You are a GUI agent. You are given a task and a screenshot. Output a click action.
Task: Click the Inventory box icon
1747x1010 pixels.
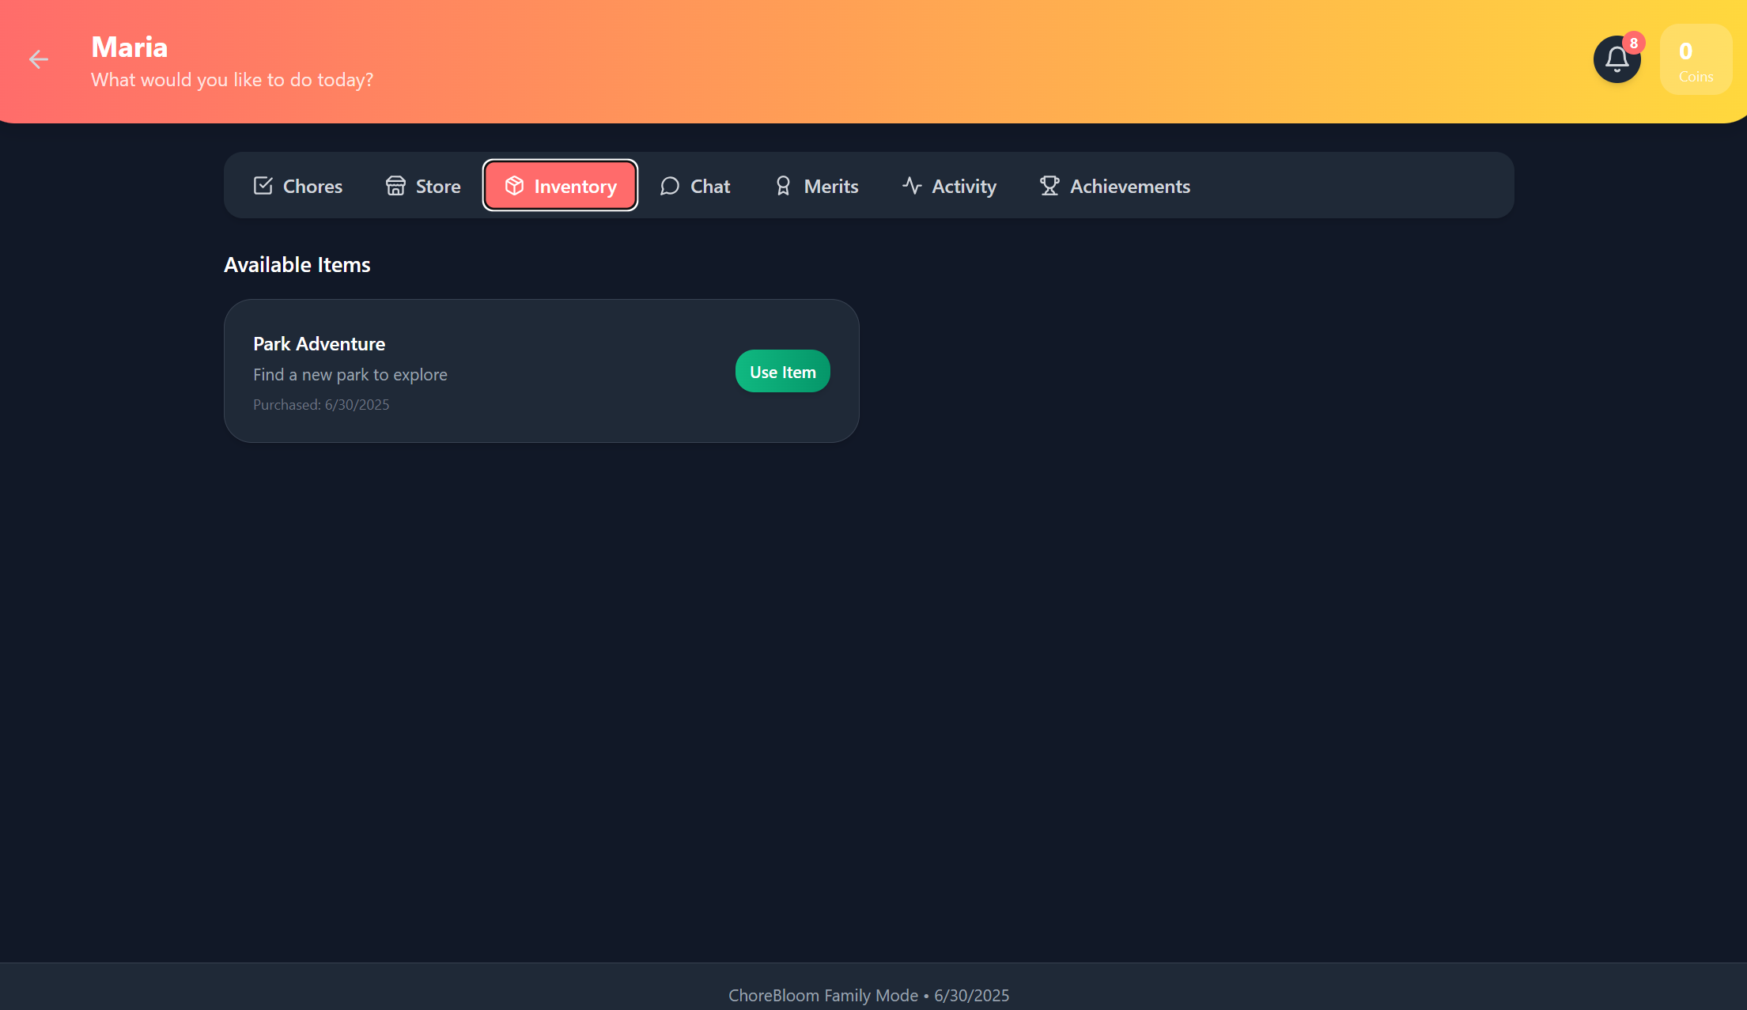[x=514, y=186]
